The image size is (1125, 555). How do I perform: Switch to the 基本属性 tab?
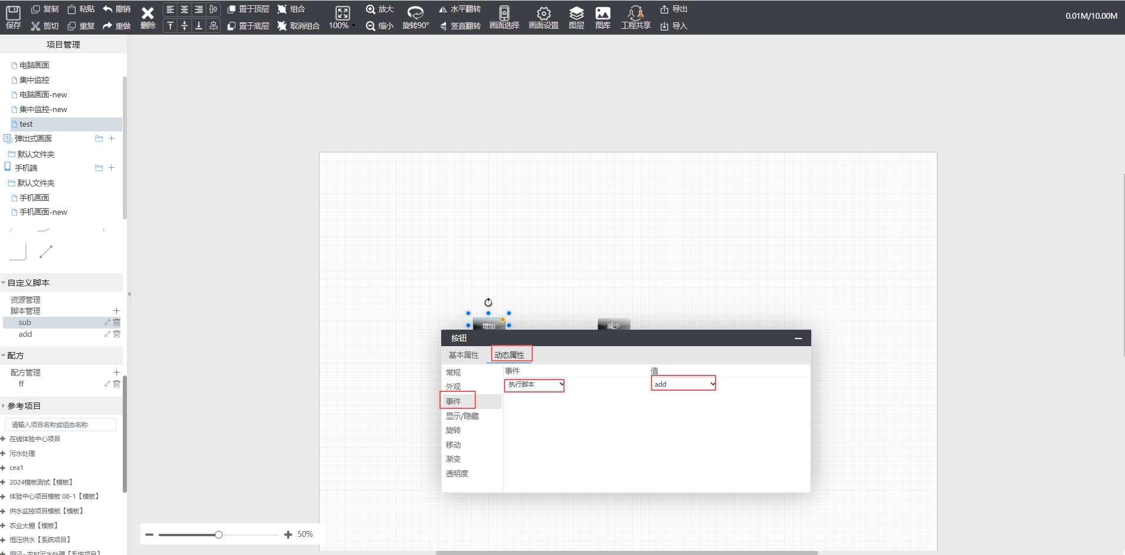[x=464, y=355]
